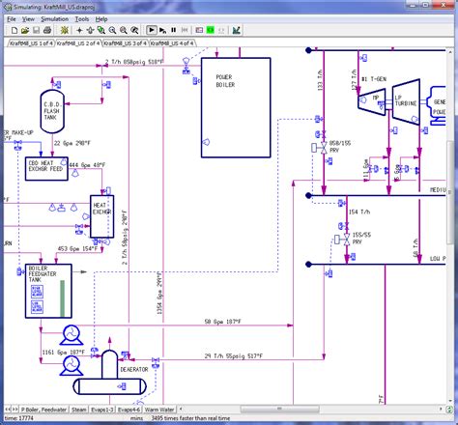
Task: Pause the running simulation
Action: click(174, 30)
